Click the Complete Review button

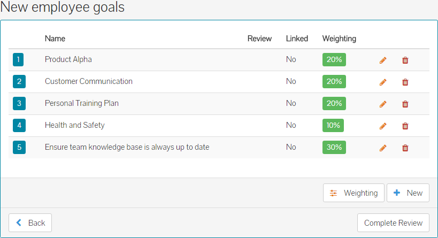393,222
